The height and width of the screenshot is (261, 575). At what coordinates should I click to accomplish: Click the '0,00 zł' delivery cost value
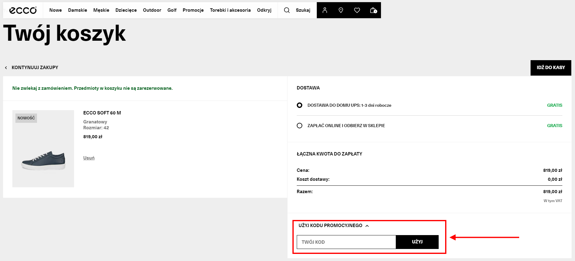point(555,179)
